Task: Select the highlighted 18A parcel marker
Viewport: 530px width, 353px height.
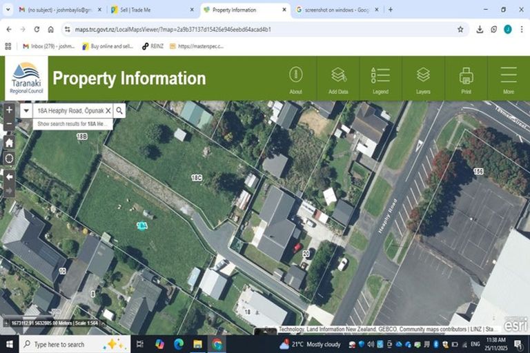Action: click(142, 225)
